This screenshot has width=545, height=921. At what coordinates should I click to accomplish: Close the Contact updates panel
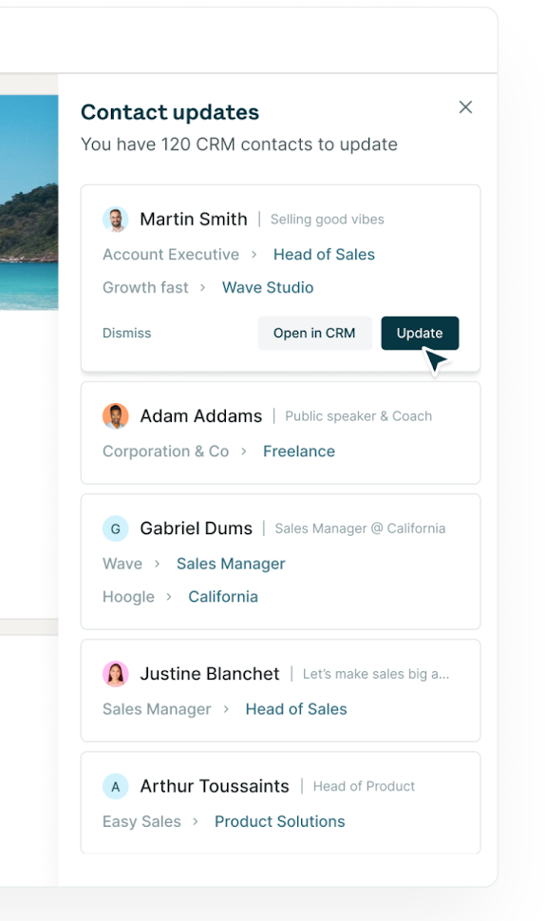click(465, 106)
